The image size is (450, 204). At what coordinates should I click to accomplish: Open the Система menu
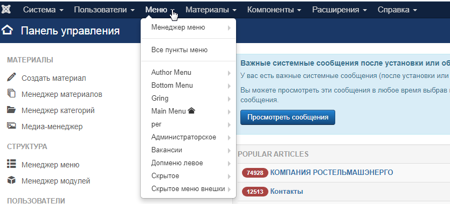click(43, 10)
